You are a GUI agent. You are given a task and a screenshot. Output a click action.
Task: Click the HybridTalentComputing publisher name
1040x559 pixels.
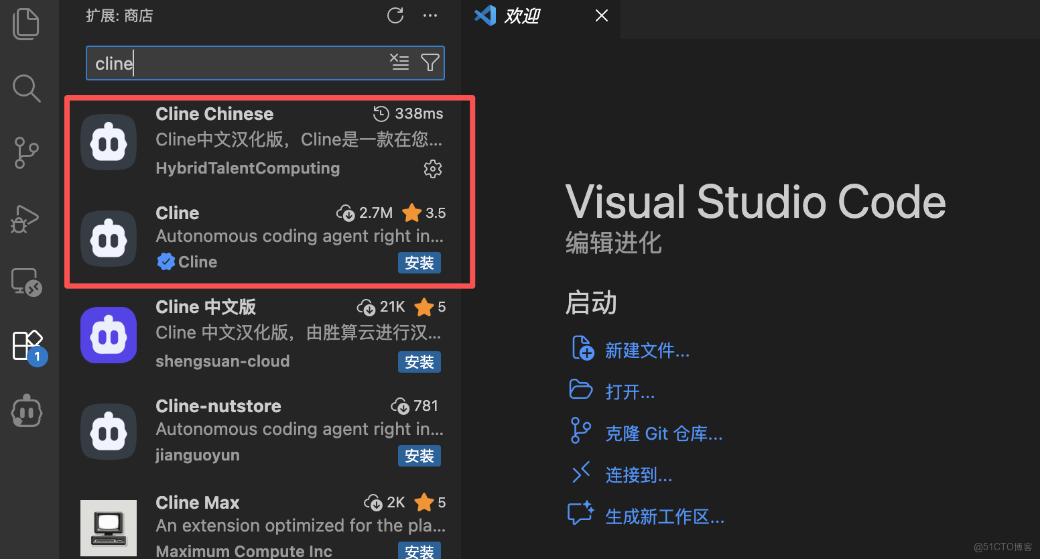tap(248, 168)
